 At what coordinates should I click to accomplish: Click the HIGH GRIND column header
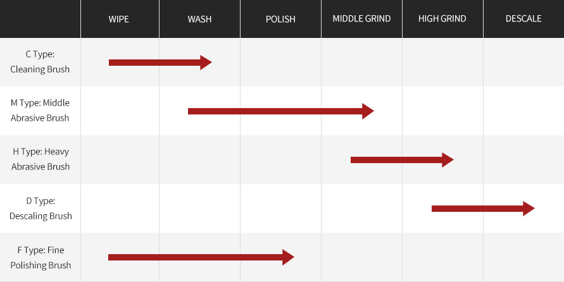coord(442,19)
